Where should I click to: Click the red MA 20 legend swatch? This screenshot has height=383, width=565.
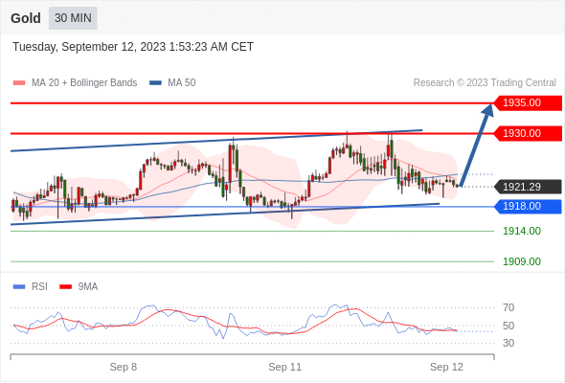(x=19, y=83)
